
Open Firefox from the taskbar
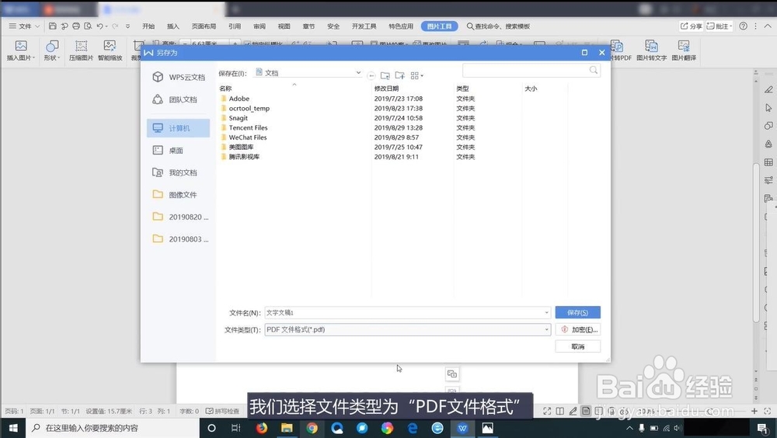click(x=262, y=428)
